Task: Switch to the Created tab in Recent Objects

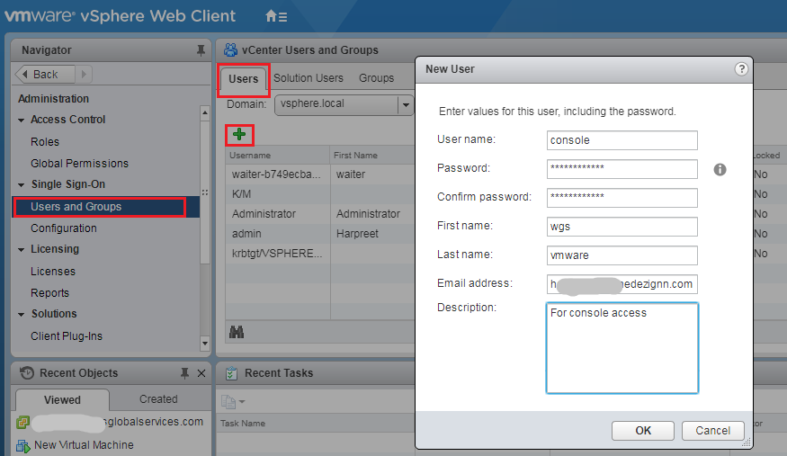Action: [x=158, y=399]
